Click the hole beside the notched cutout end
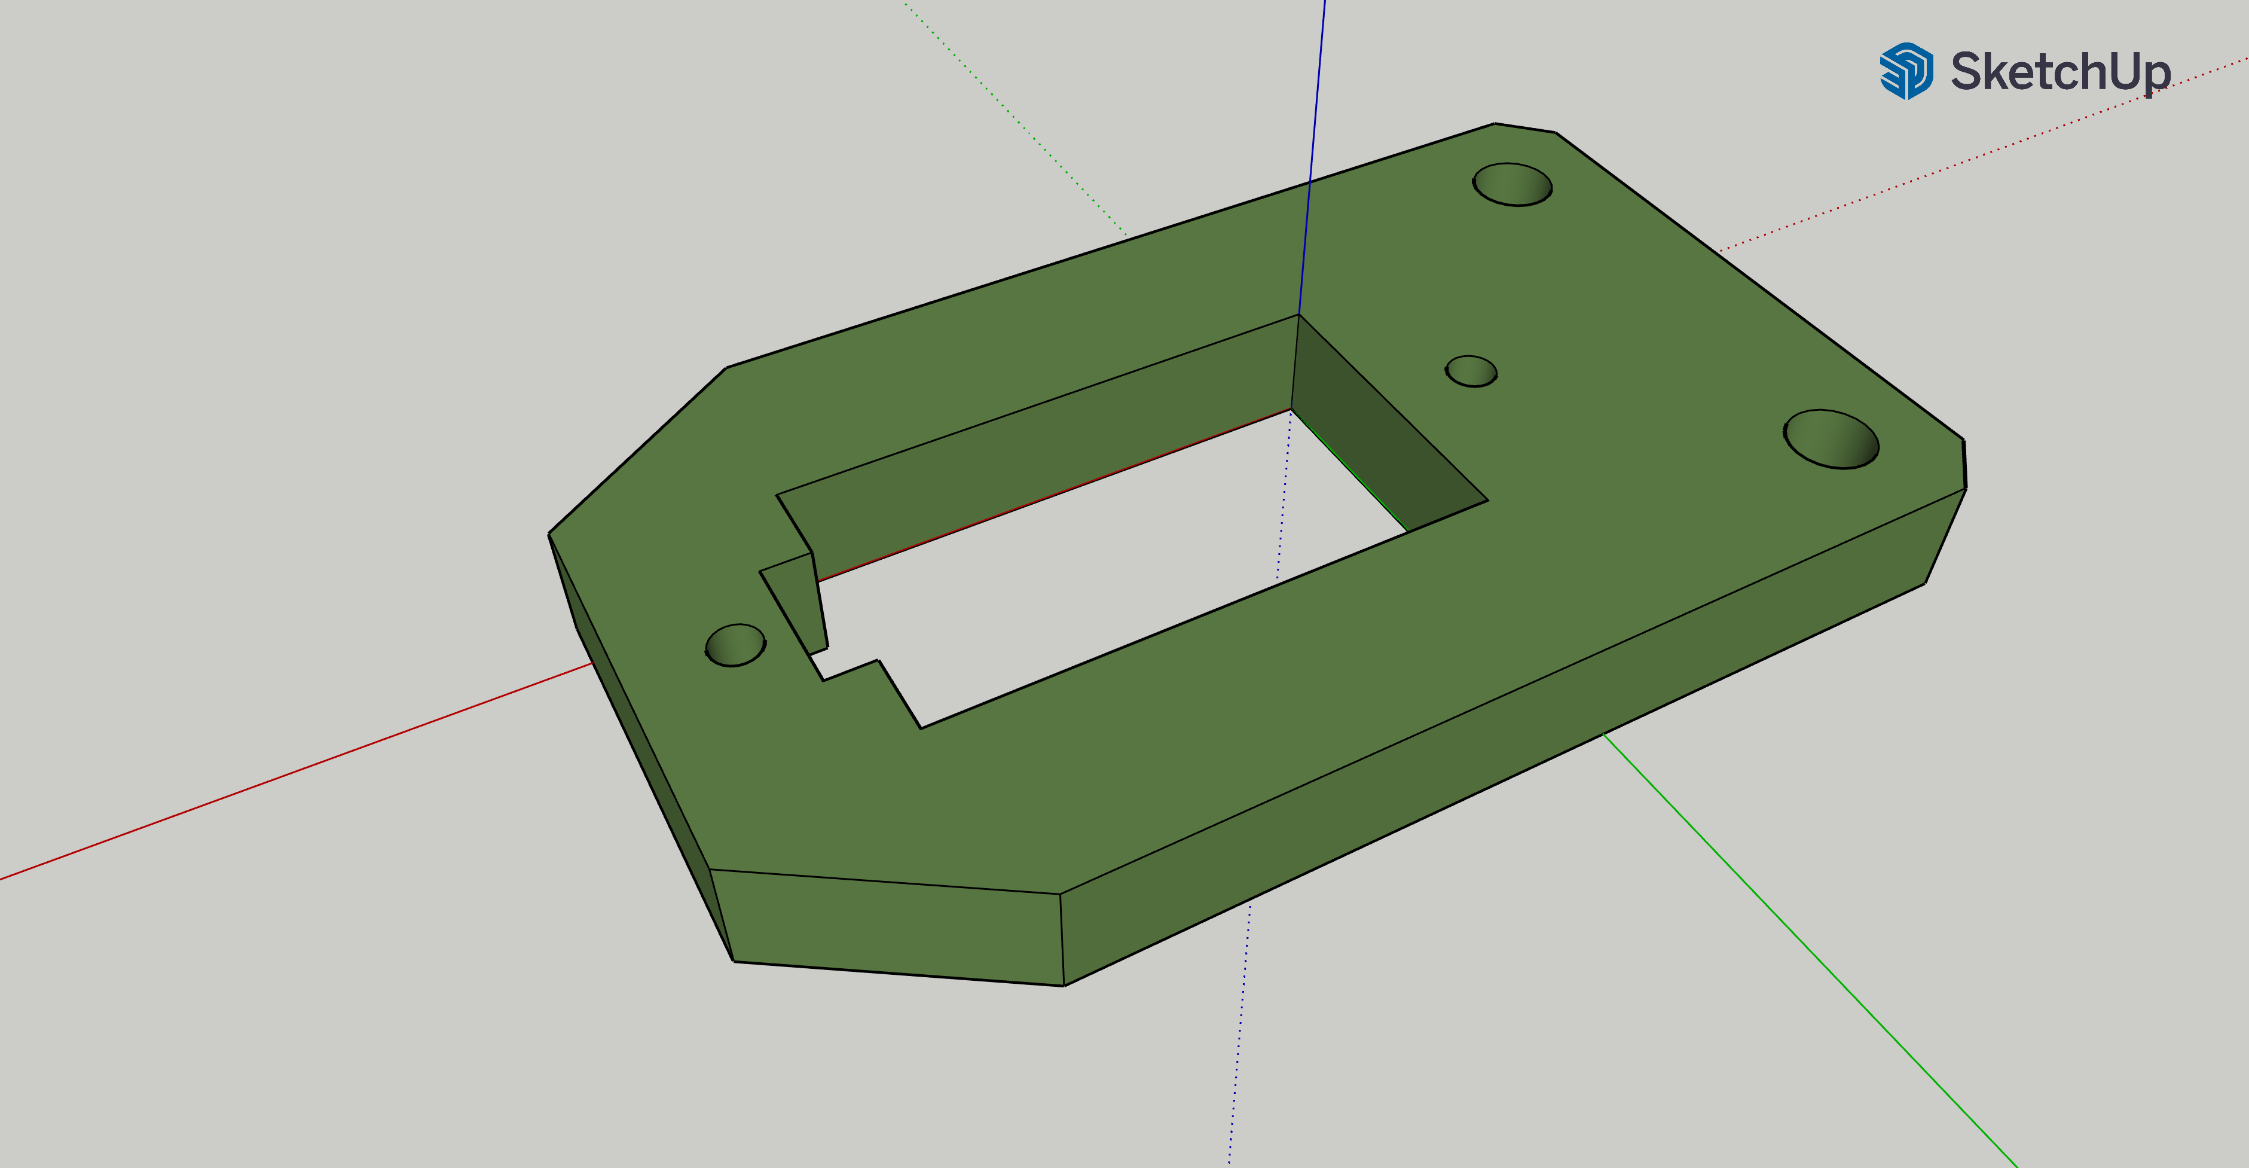 735,645
